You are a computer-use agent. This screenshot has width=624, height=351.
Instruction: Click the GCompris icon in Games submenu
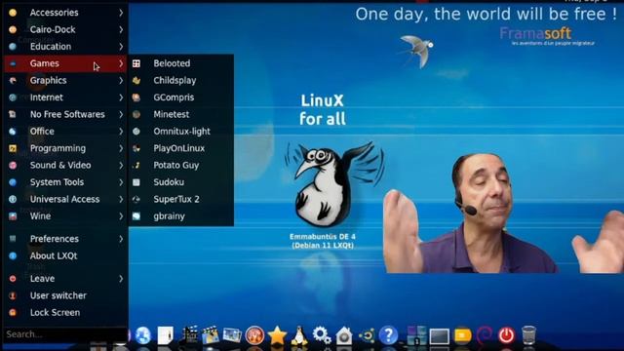(x=136, y=97)
